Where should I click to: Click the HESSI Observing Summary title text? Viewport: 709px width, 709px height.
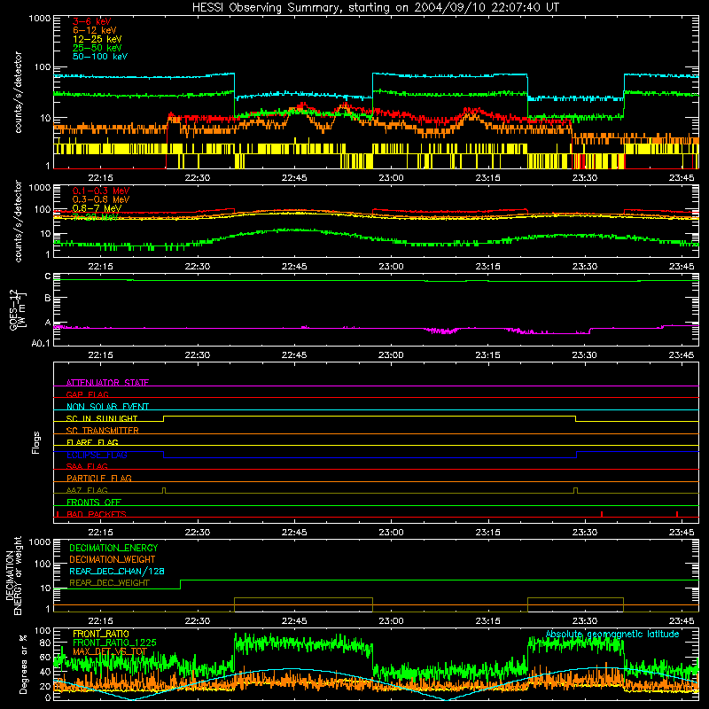point(375,8)
